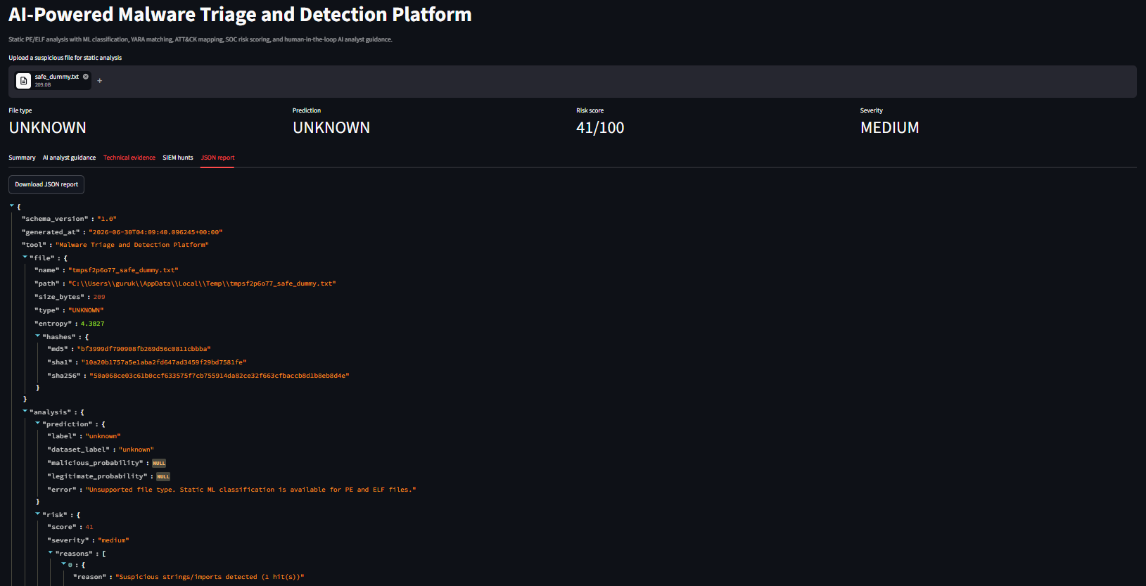Collapse the "risk" JSON node
The image size is (1146, 586).
coord(37,514)
